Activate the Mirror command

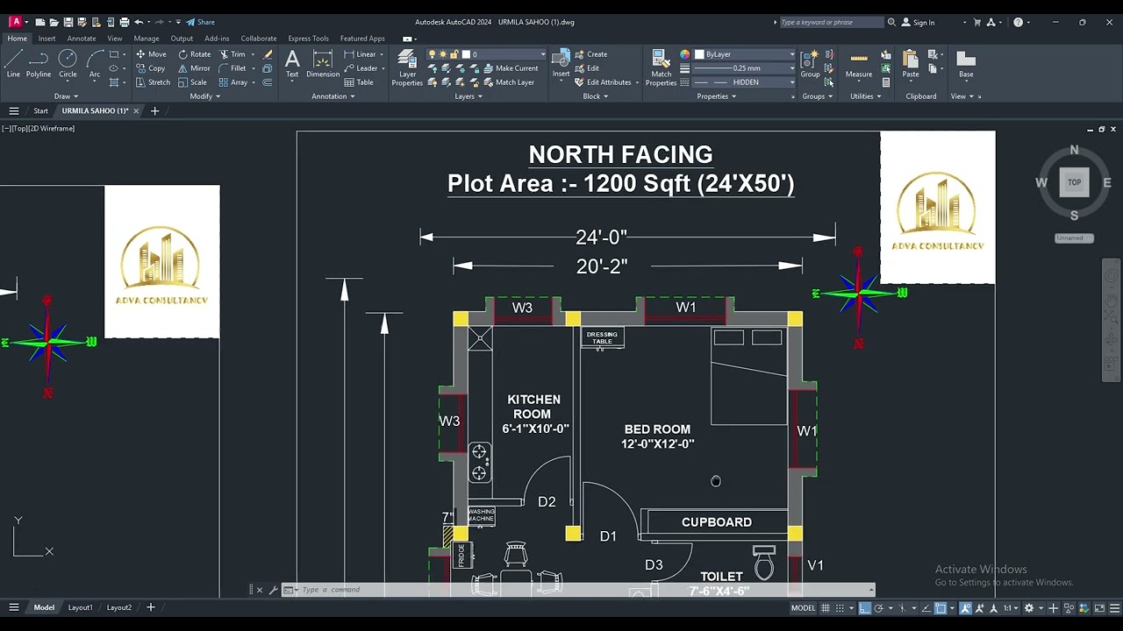195,68
